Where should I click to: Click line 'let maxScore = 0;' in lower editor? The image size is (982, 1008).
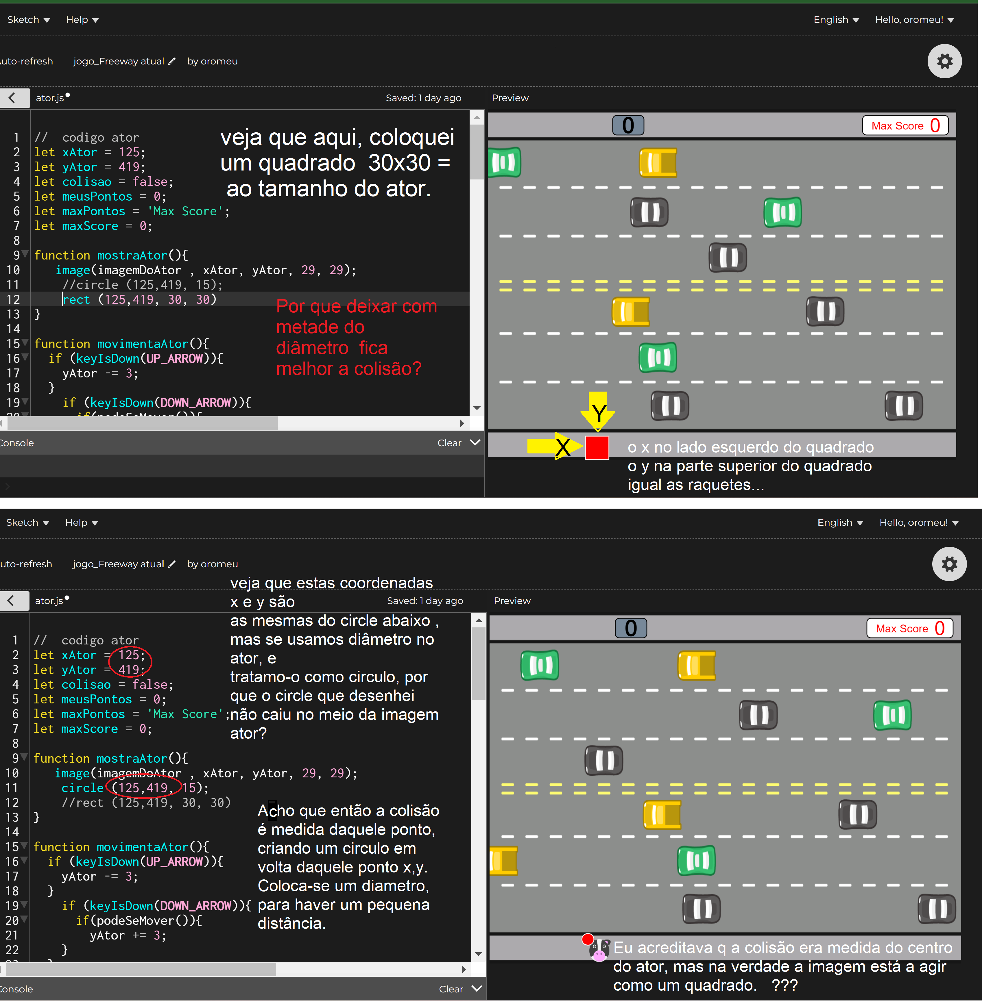93,729
